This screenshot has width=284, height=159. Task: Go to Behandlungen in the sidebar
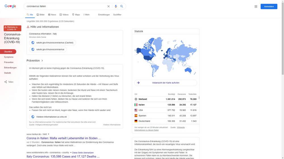pos(10,68)
